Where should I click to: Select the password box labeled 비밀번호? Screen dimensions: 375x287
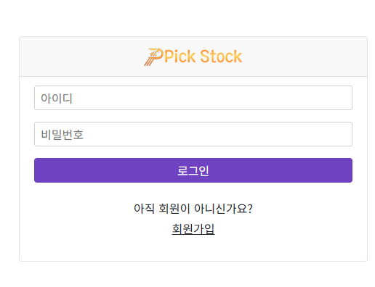coord(193,134)
